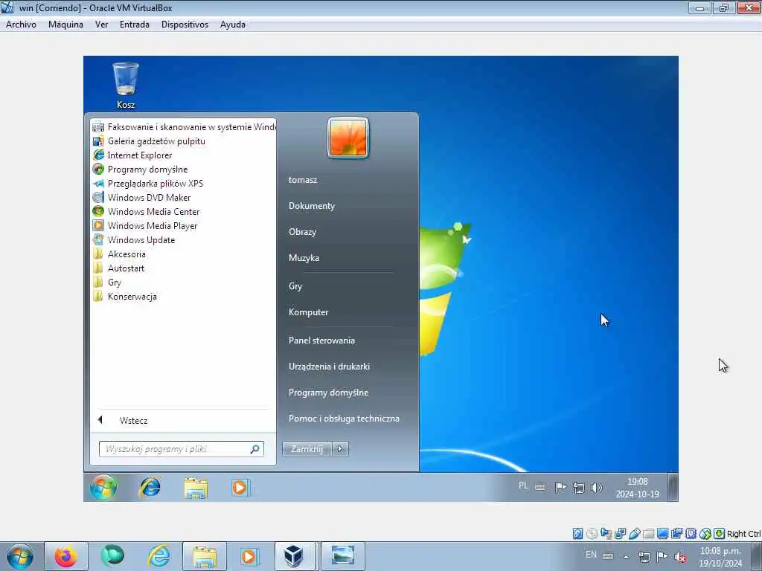
Task: Click the Zamknij shutdown button
Action: coord(307,449)
